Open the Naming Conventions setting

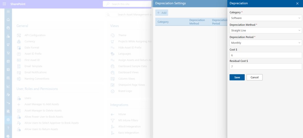[x=37, y=79]
